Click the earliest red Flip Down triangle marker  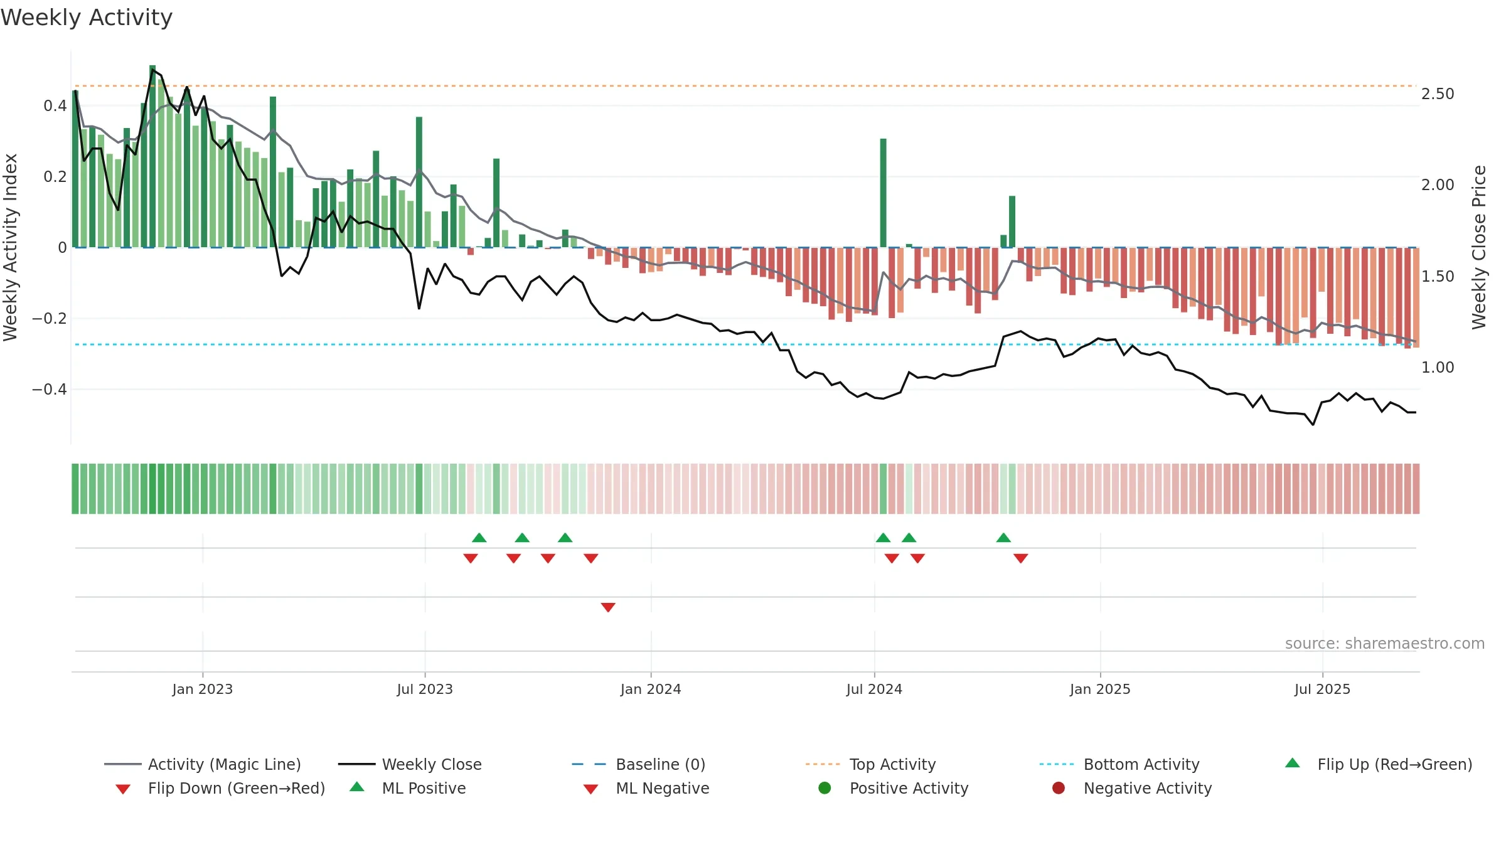point(471,558)
